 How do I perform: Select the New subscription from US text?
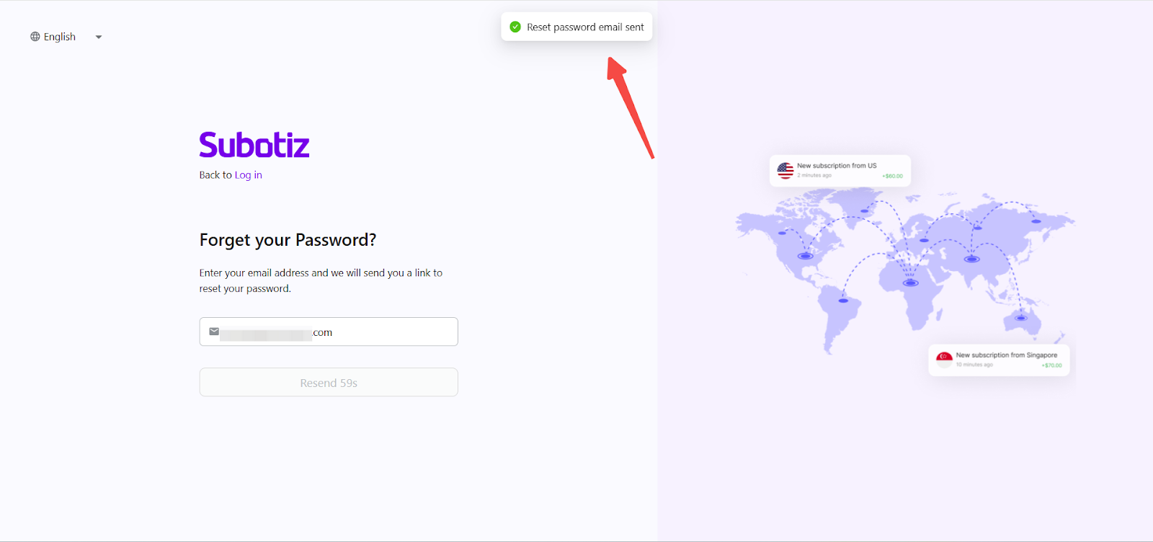click(837, 166)
